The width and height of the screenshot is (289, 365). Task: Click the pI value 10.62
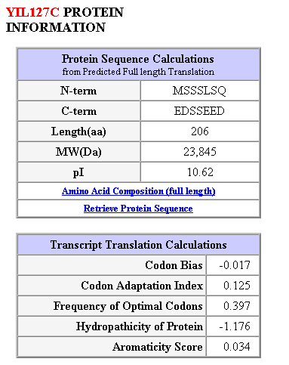(200, 172)
